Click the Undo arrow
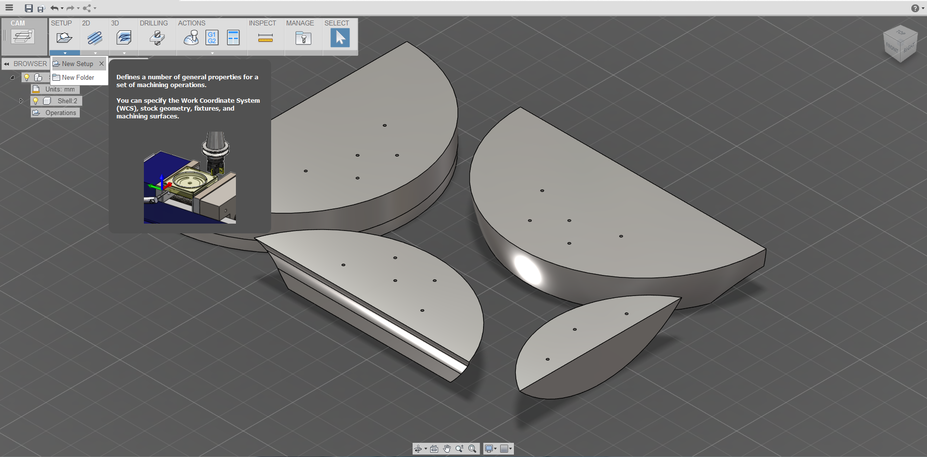 54,8
